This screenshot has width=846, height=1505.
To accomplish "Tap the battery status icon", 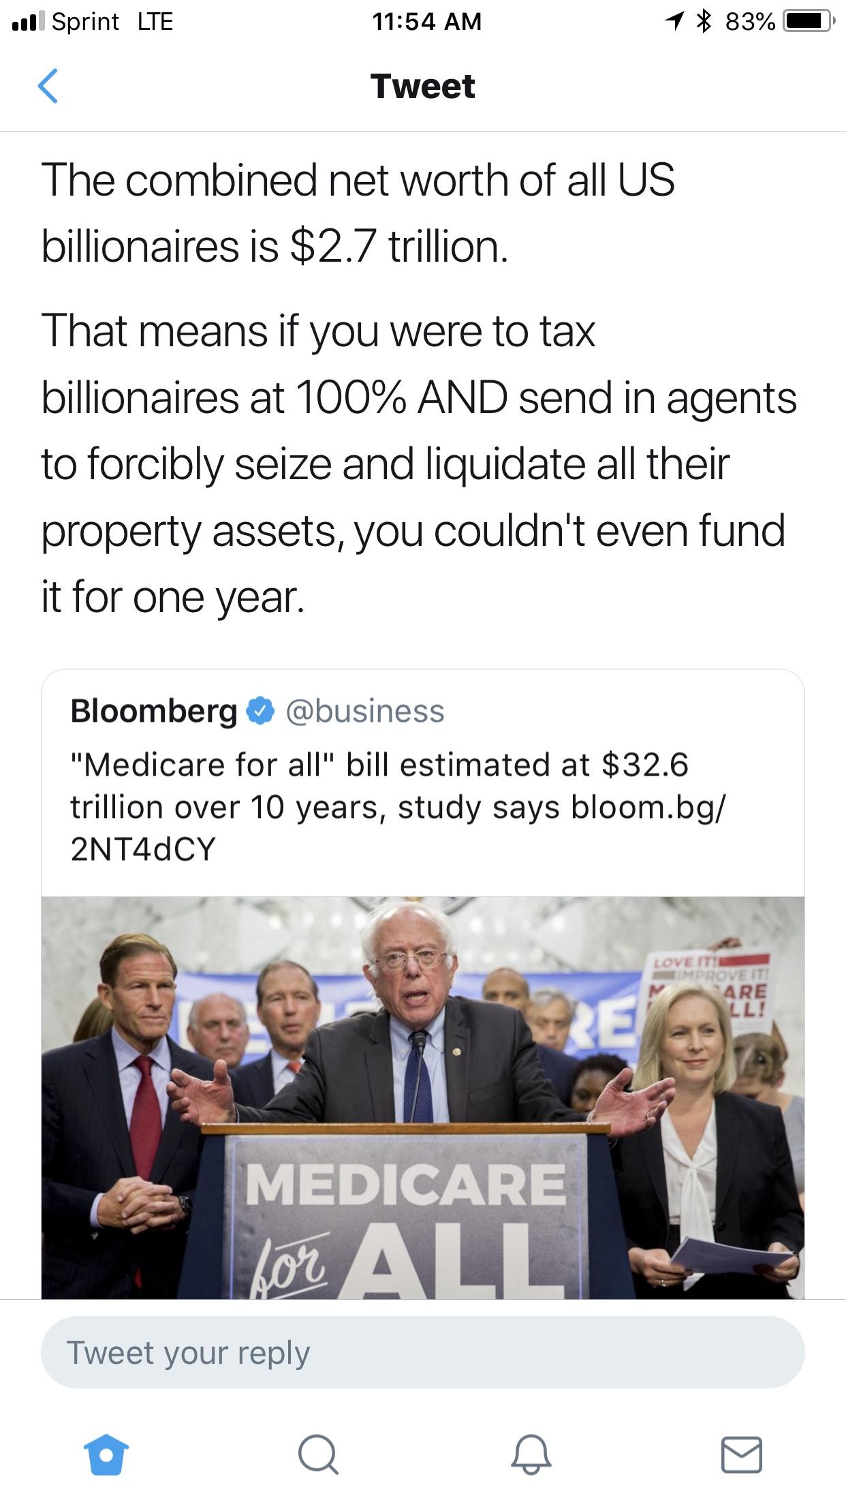I will click(809, 22).
